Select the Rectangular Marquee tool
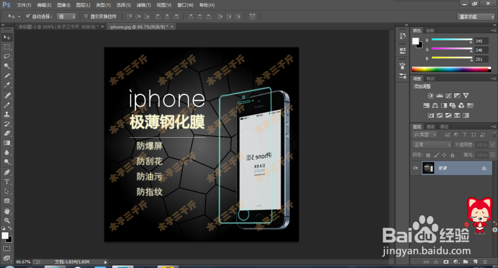This screenshot has width=498, height=268. point(6,47)
